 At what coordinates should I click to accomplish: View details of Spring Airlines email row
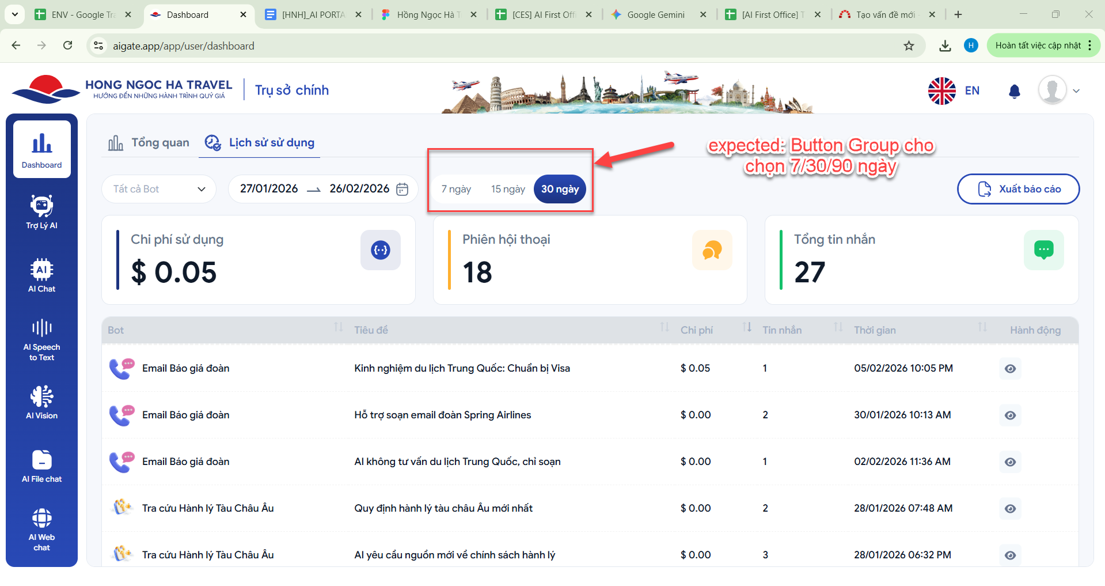[1010, 415]
